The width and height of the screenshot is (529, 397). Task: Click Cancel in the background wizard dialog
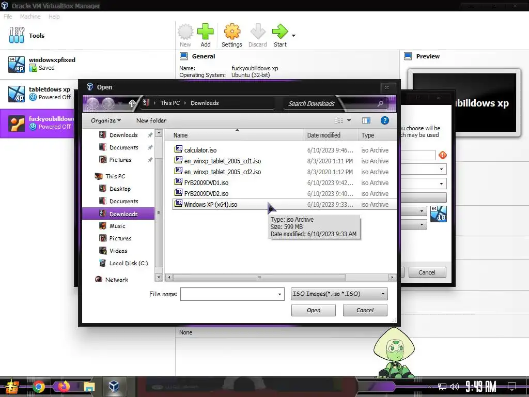point(427,272)
